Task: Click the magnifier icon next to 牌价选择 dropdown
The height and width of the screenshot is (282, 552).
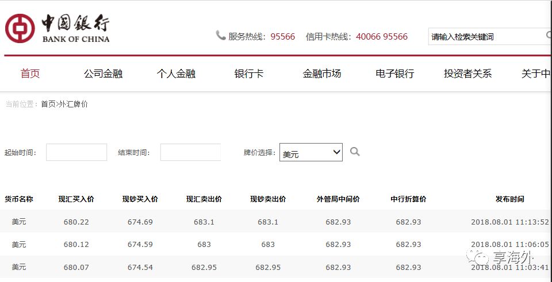Action: pos(355,152)
